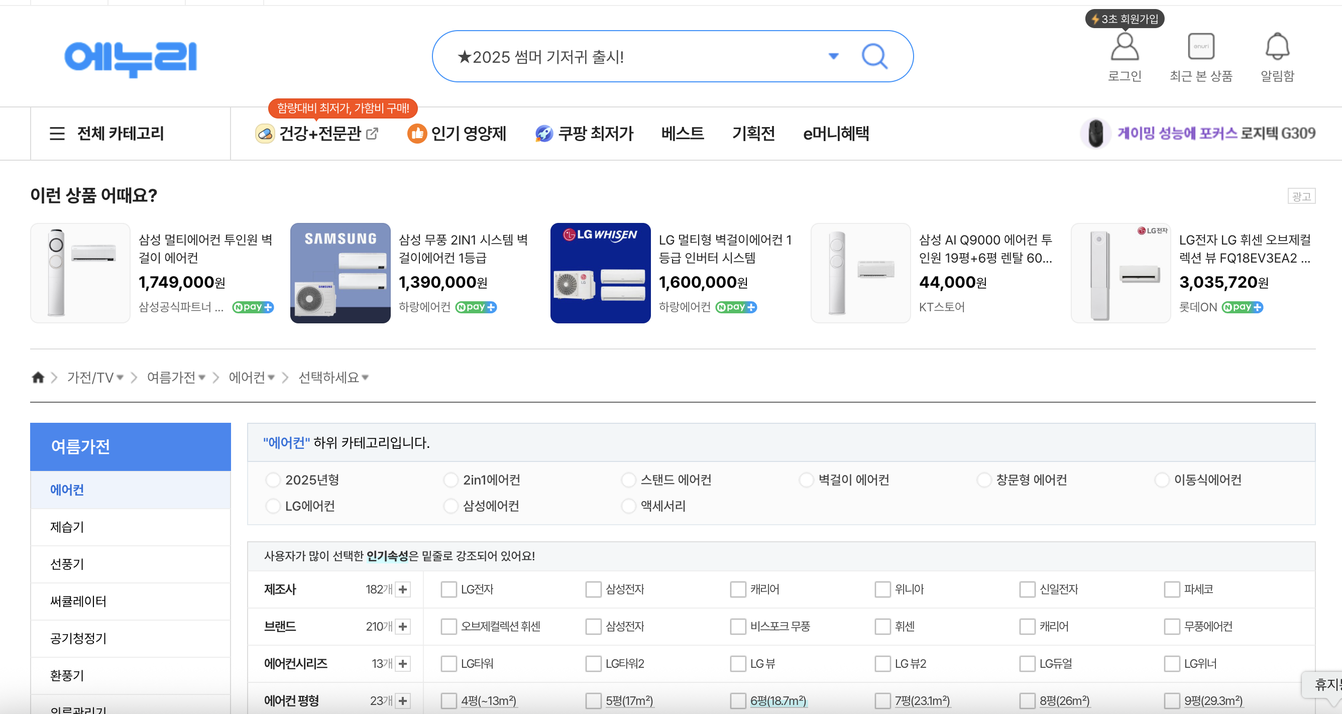Screen dimensions: 1342x714
Task: Click the 삼성 AI Q9000 에어컨 product link
Action: point(986,249)
